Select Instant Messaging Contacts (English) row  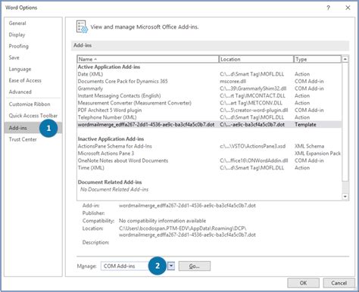coord(210,96)
